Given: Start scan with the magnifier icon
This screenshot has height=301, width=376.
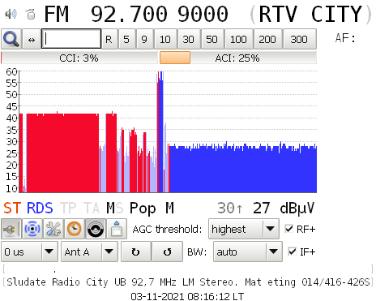Looking at the screenshot, I should pyautogui.click(x=11, y=39).
